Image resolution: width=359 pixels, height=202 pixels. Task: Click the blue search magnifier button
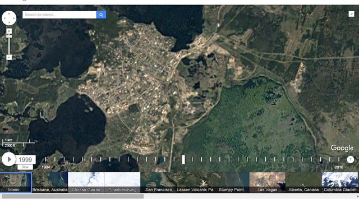click(101, 15)
